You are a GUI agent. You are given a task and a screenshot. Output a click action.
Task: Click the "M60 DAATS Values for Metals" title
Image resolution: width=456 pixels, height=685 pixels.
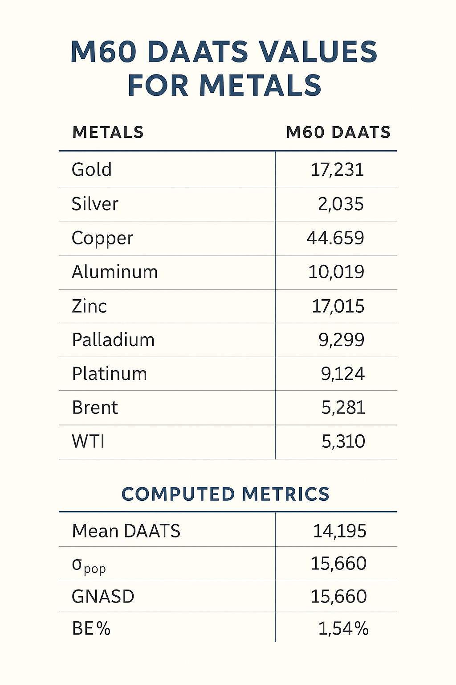pos(224,68)
